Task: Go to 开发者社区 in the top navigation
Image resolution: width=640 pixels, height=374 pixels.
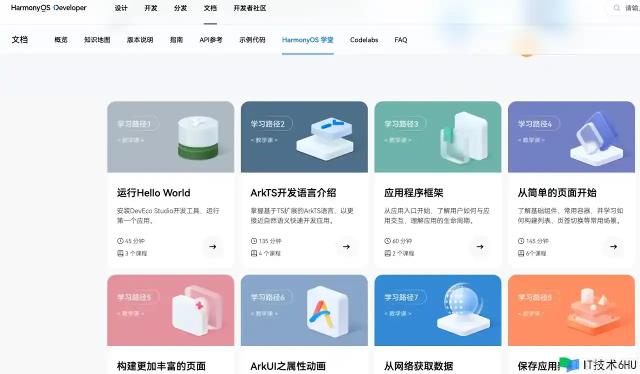Action: pyautogui.click(x=249, y=8)
